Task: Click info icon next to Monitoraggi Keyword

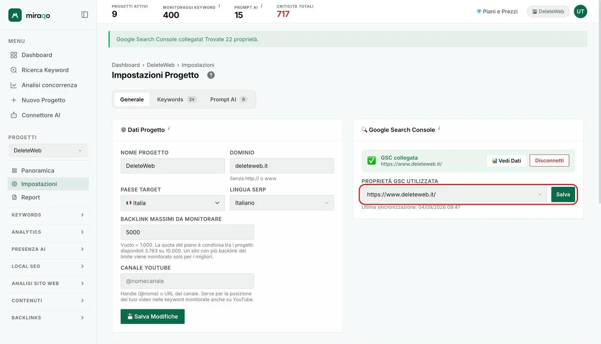Action: click(220, 6)
